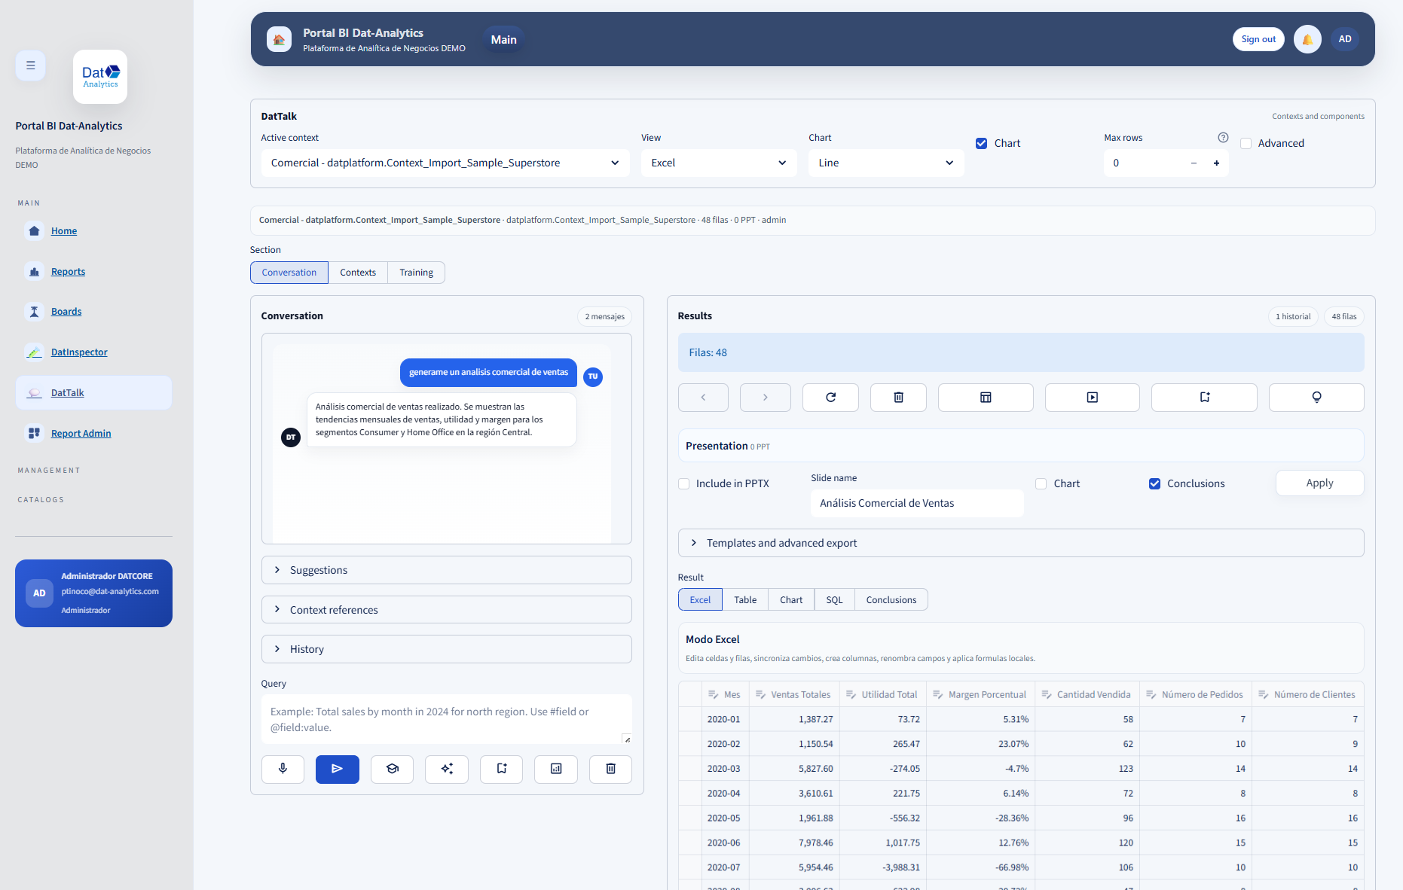
Task: Select the Excel result tab
Action: 700,599
